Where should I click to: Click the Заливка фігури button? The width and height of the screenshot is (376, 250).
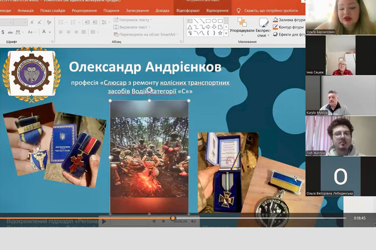[x=290, y=20]
